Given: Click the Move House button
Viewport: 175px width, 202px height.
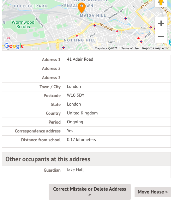Looking at the screenshot, I should [x=153, y=192].
